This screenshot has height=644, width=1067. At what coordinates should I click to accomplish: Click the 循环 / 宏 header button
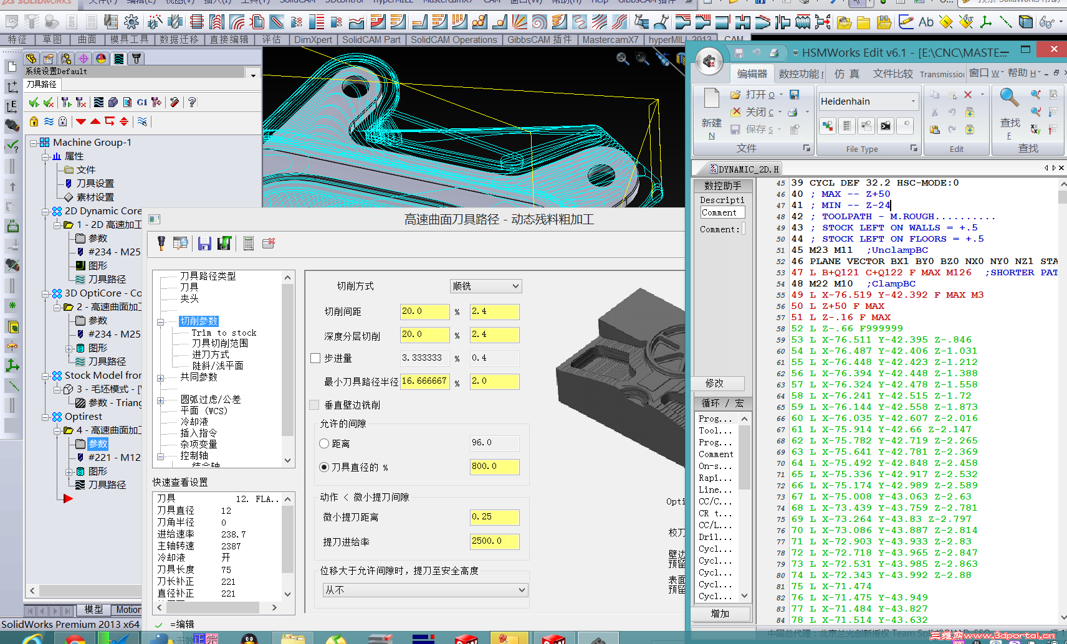(723, 403)
